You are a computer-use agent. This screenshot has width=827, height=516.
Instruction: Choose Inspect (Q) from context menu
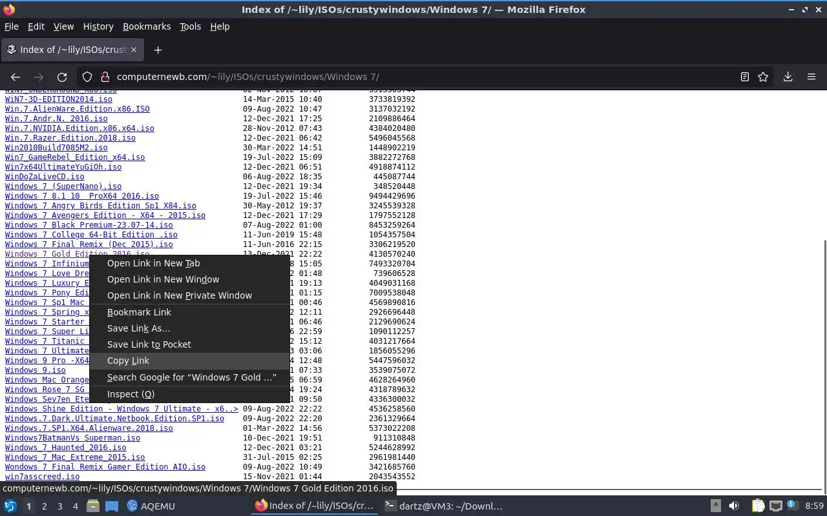[190, 394]
